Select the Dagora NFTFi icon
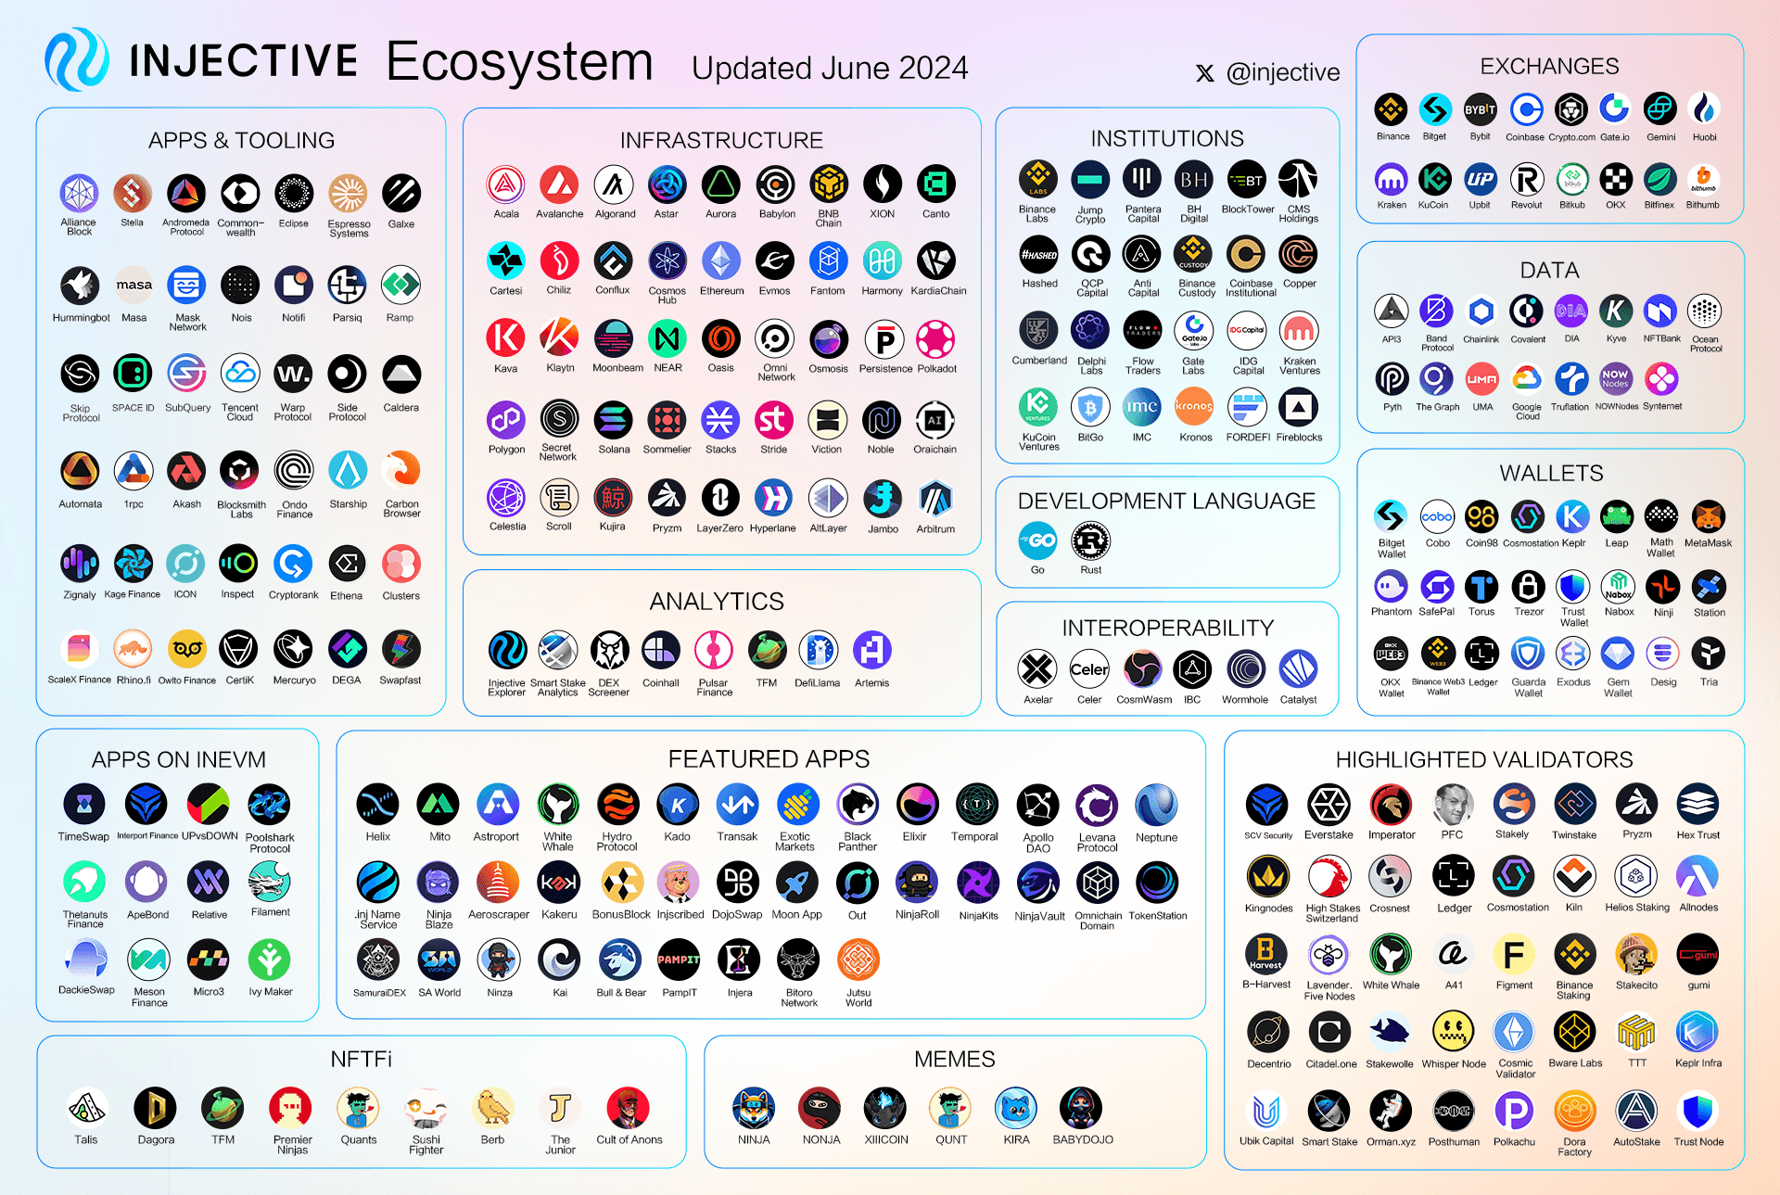1780x1195 pixels. click(x=155, y=1108)
